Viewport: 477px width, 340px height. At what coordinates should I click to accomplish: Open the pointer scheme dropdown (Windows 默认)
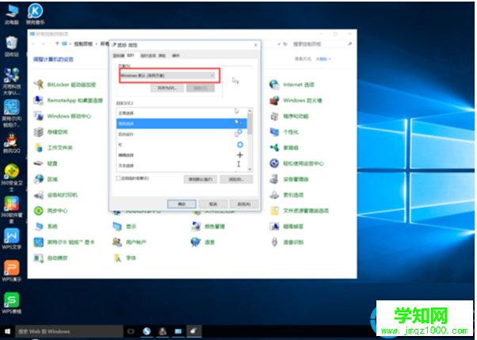point(168,75)
